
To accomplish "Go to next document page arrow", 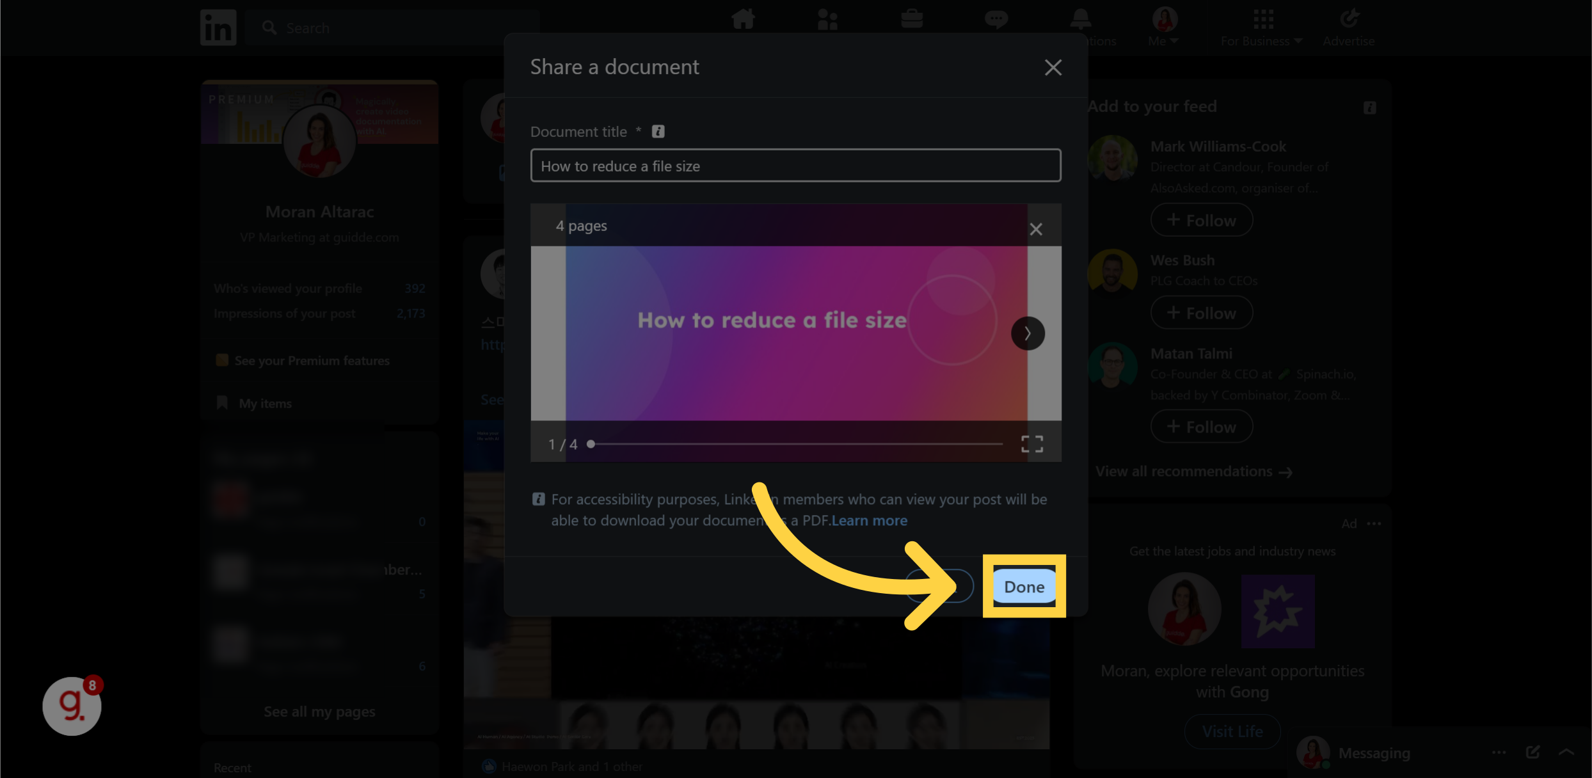I will click(1028, 333).
